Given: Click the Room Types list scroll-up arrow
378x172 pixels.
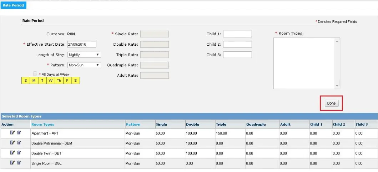Looking at the screenshot, I should 337,41.
